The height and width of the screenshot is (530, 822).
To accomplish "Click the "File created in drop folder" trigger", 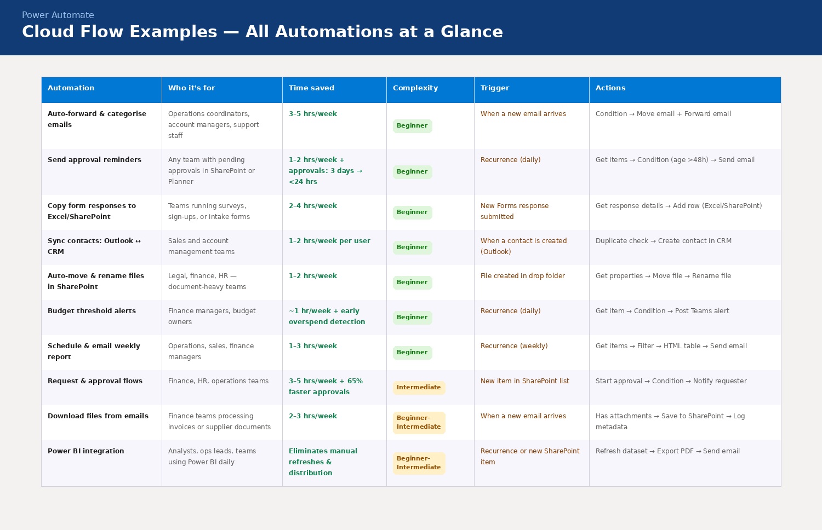I will (x=523, y=276).
